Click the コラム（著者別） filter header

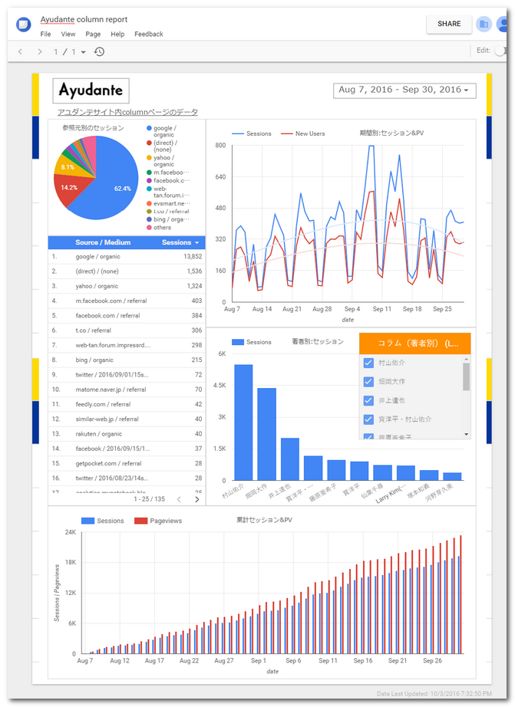point(414,344)
